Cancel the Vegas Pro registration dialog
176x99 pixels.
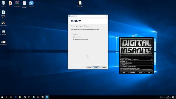tap(104, 67)
